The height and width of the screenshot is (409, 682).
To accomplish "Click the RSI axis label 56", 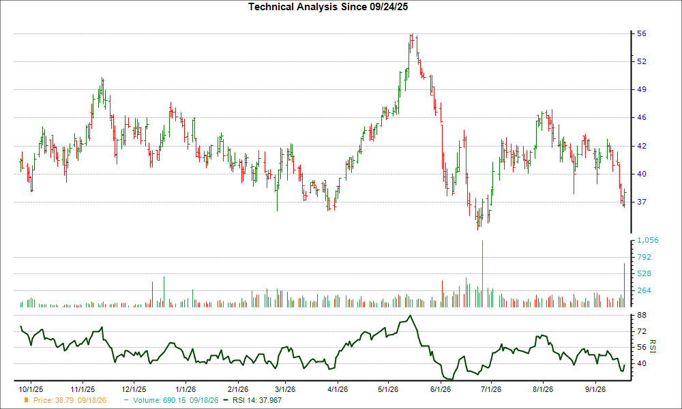I will 642,347.
